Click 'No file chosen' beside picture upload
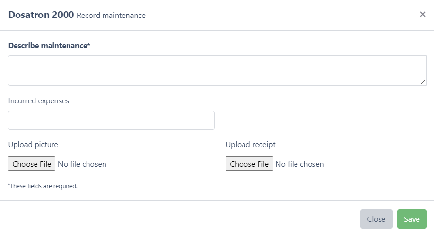This screenshot has width=434, height=234. [x=82, y=164]
